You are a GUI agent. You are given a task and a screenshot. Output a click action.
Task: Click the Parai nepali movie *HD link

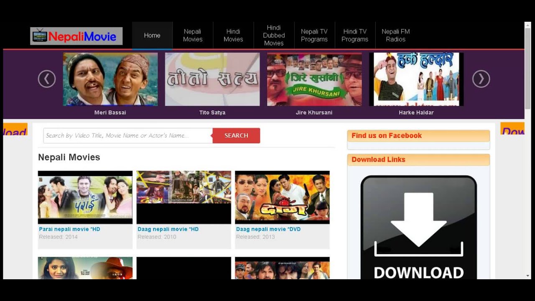69,229
